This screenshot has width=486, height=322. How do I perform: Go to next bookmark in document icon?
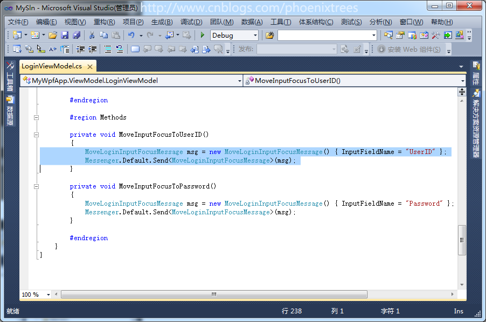pos(206,49)
